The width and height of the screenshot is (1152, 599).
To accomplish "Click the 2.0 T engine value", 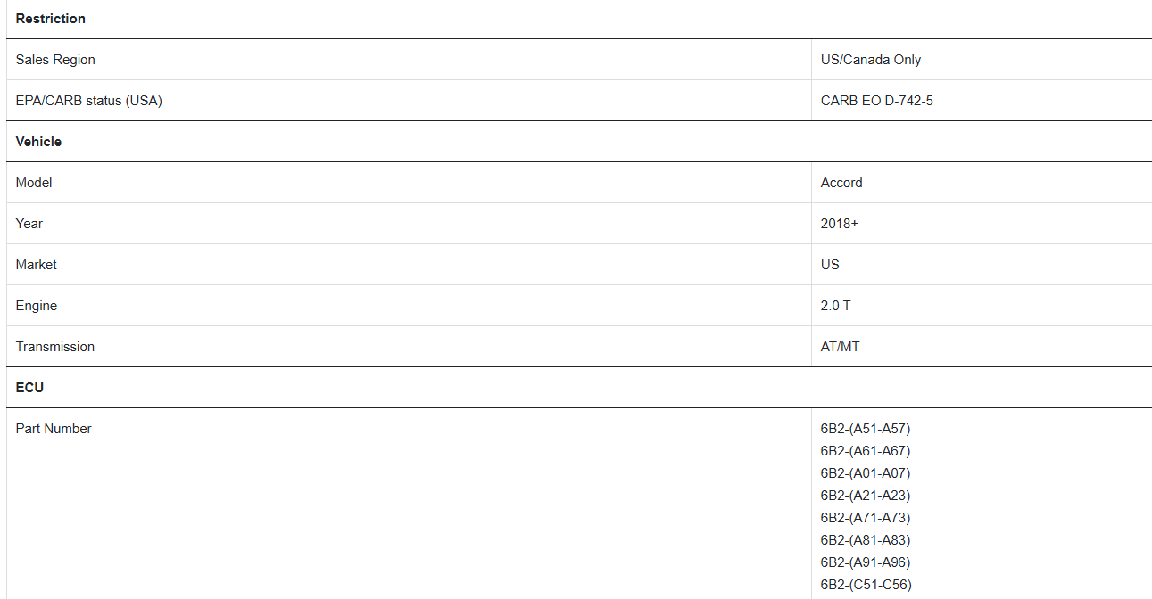I will (x=835, y=306).
